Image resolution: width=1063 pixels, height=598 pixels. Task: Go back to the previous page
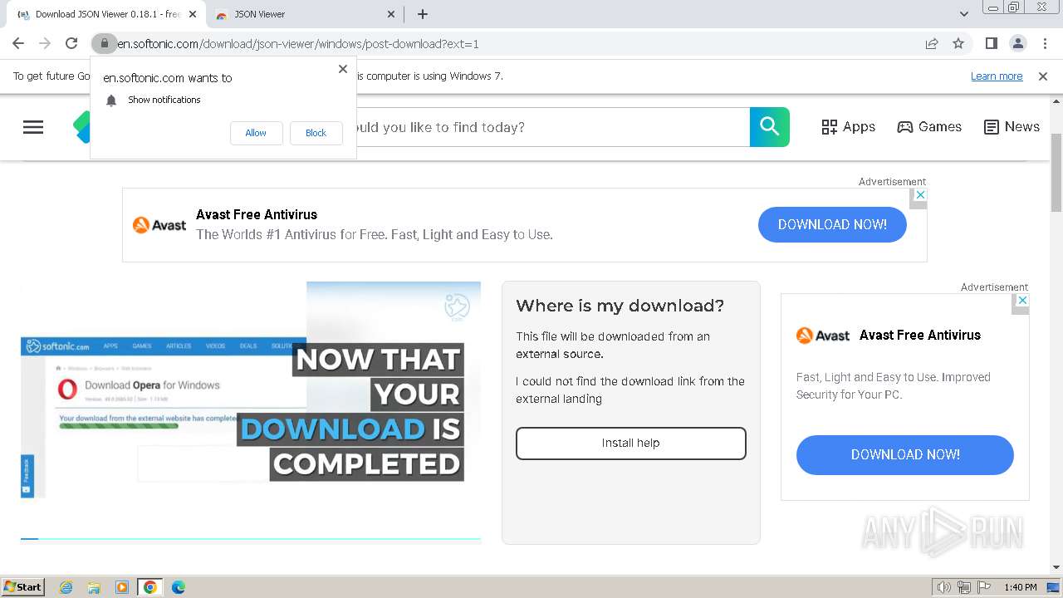[18, 43]
